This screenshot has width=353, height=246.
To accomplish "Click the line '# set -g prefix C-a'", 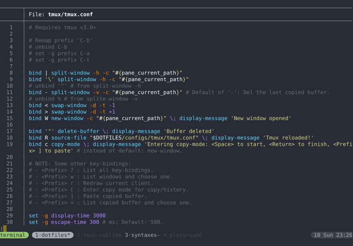I will pyautogui.click(x=59, y=53).
